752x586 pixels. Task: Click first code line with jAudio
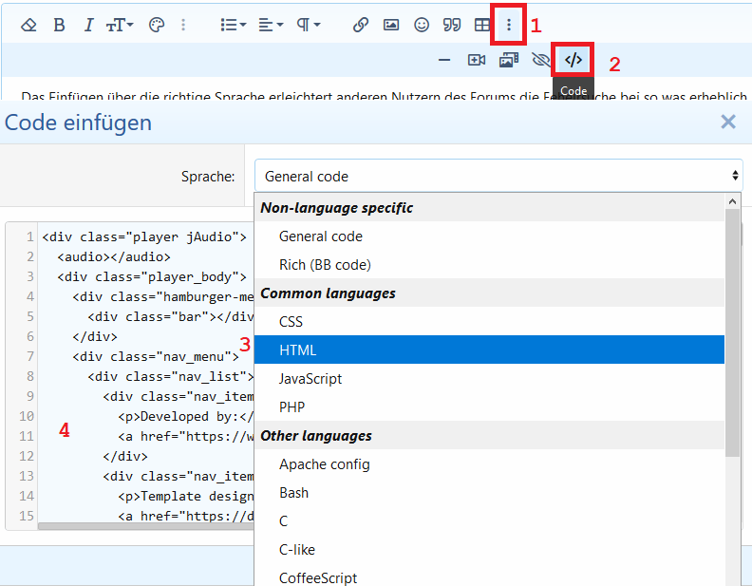click(144, 236)
